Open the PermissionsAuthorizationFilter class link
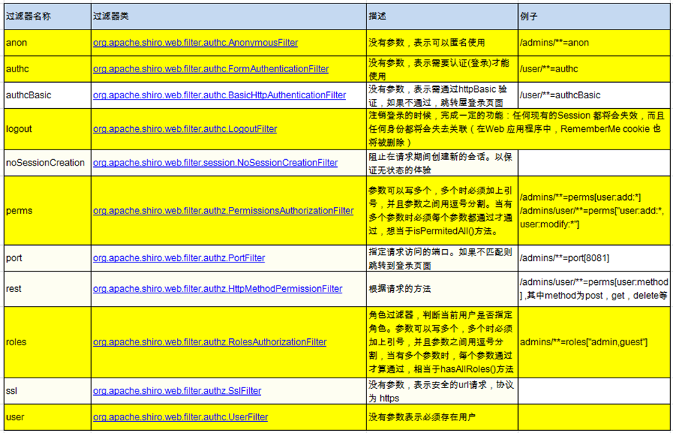This screenshot has height=433, width=673. point(223,211)
